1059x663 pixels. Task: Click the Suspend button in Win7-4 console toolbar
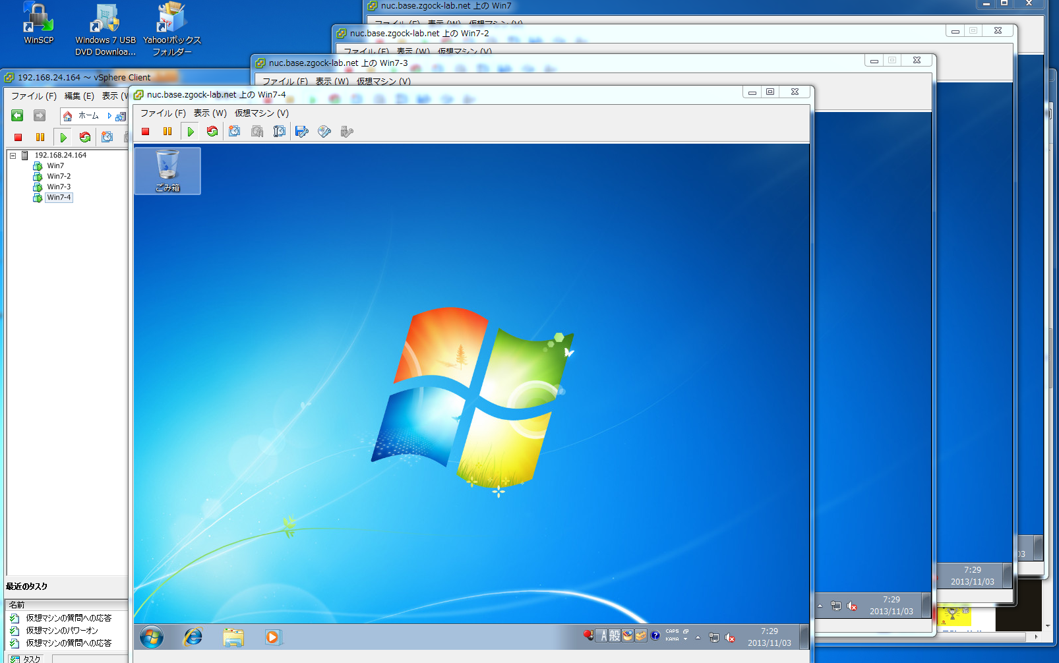click(167, 132)
